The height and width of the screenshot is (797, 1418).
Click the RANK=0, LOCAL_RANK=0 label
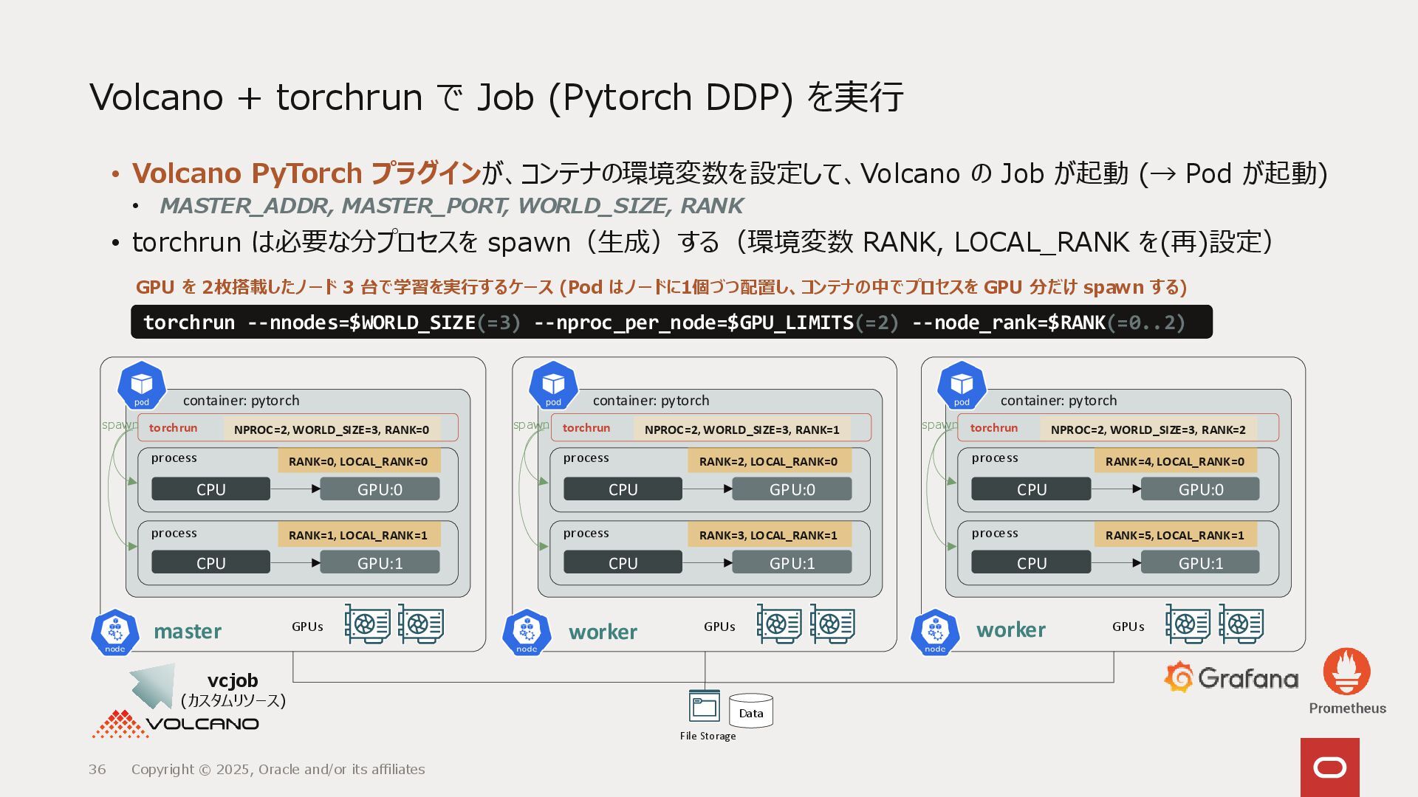(358, 461)
